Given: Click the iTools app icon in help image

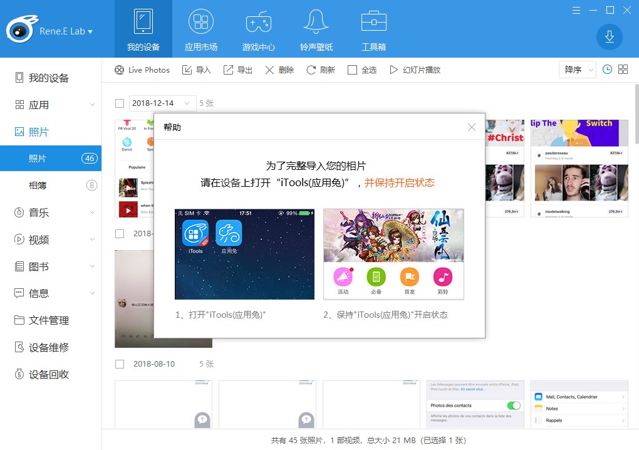Looking at the screenshot, I should (195, 234).
